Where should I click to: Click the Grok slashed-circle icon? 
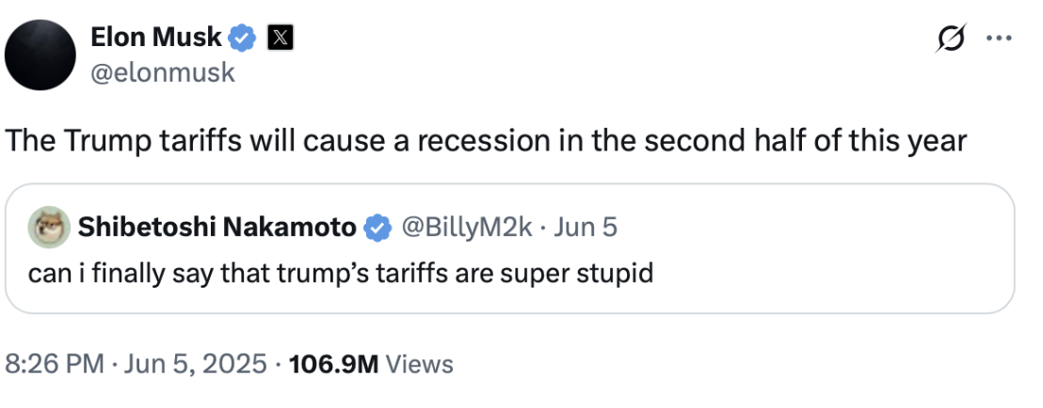pos(951,39)
